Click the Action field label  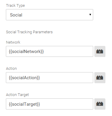pyautogui.click(x=11, y=69)
